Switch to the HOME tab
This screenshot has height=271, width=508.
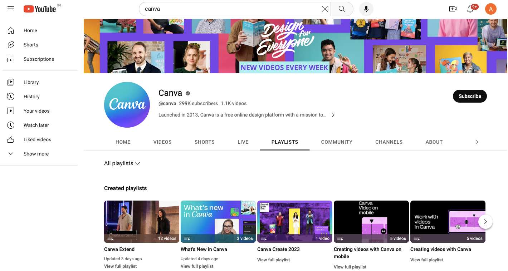(x=123, y=142)
